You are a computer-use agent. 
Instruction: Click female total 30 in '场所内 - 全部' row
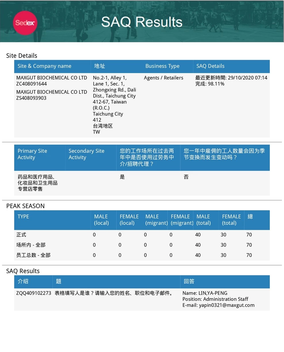[x=223, y=245]
